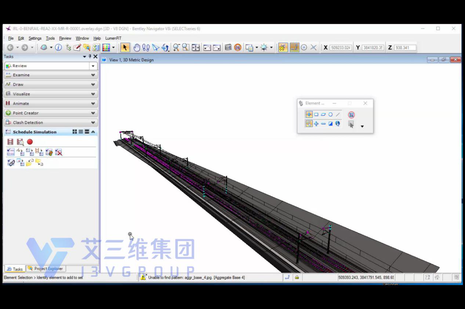The width and height of the screenshot is (465, 309).
Task: Open the Tools menu
Action: pyautogui.click(x=50, y=38)
